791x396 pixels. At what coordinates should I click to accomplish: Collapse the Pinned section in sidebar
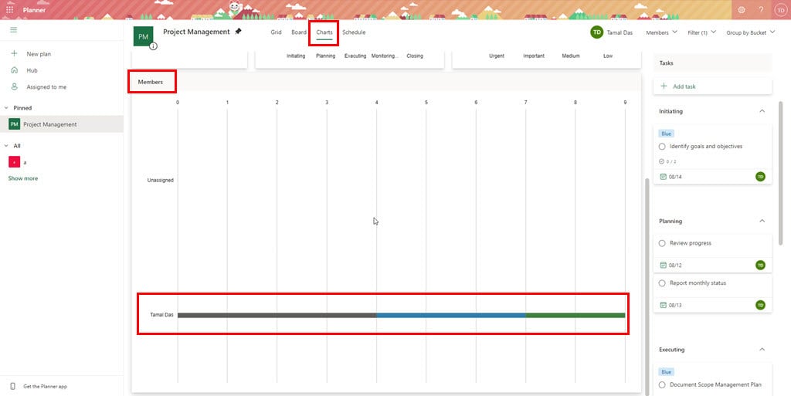click(6, 108)
